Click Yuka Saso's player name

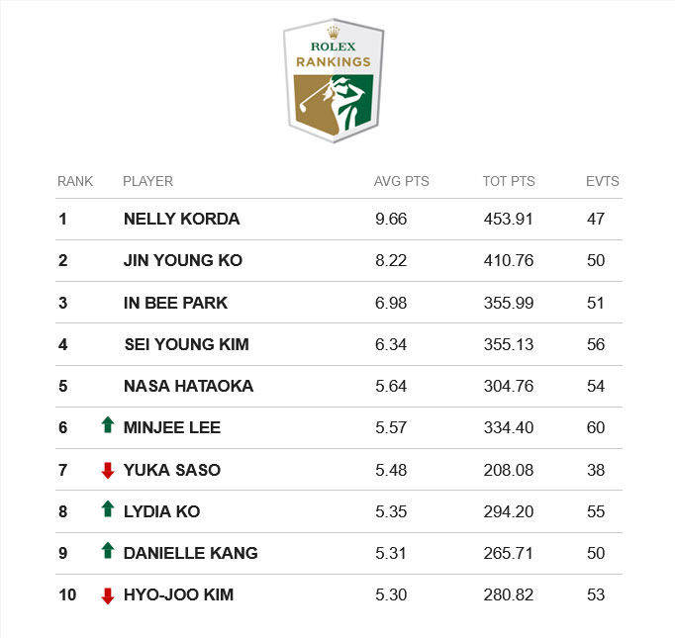point(172,470)
